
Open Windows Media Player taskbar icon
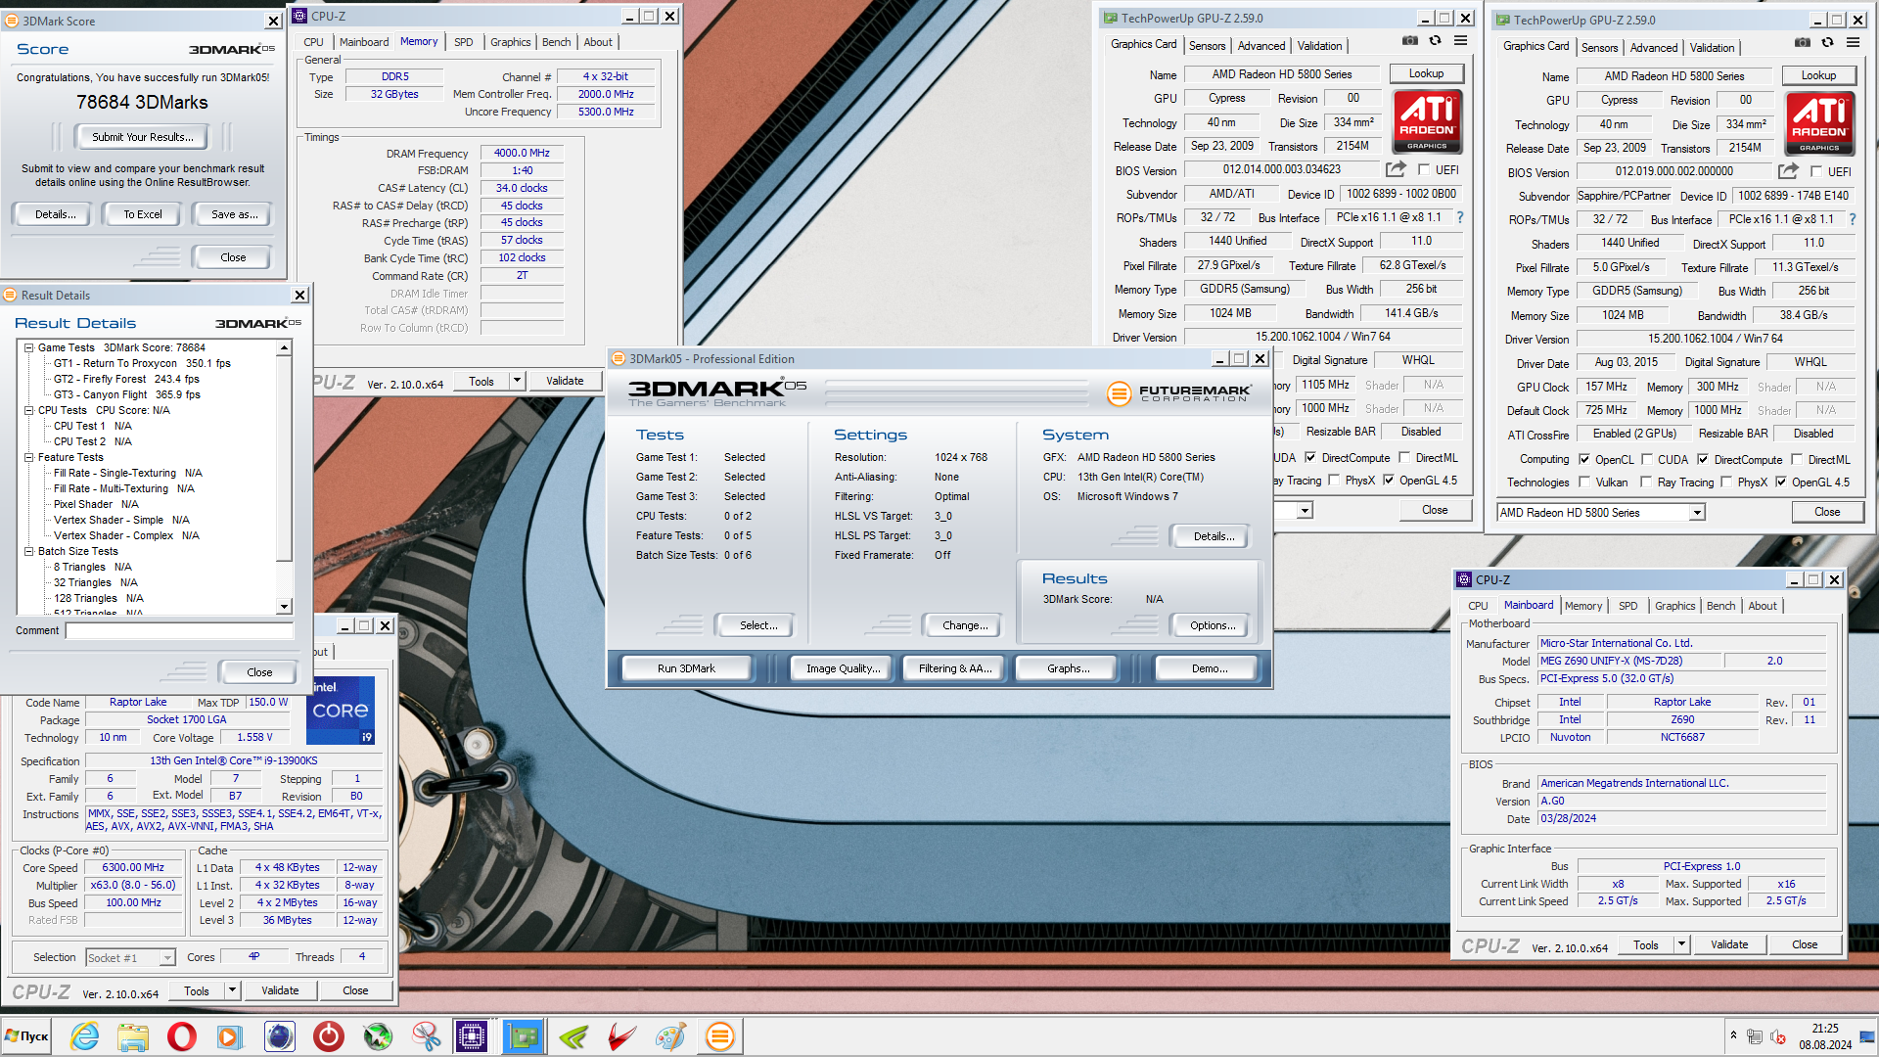(x=230, y=1036)
